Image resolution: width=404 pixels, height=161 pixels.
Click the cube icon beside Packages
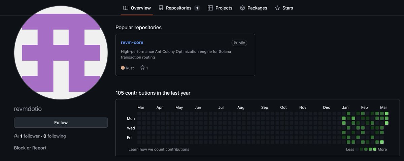click(242, 8)
